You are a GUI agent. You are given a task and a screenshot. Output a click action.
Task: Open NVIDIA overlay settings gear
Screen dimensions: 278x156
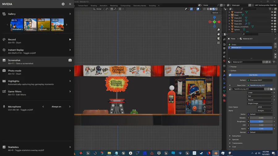coord(63,4)
